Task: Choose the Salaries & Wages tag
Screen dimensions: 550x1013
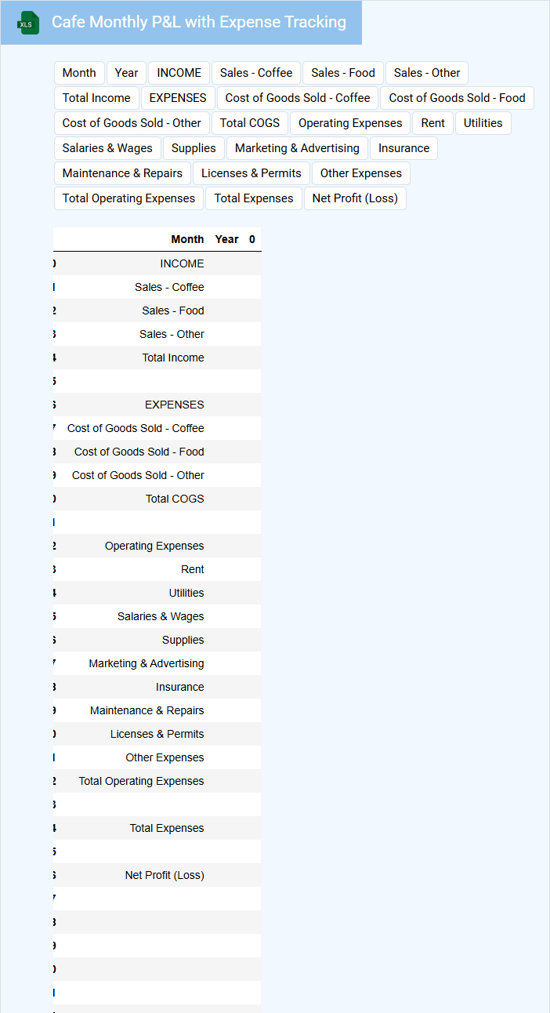Action: (x=107, y=148)
